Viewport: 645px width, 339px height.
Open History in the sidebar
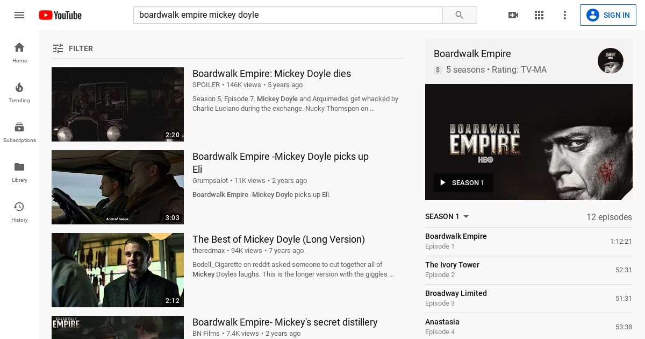(19, 211)
